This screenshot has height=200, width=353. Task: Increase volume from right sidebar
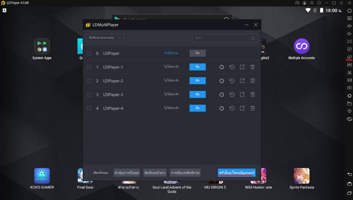point(349,26)
